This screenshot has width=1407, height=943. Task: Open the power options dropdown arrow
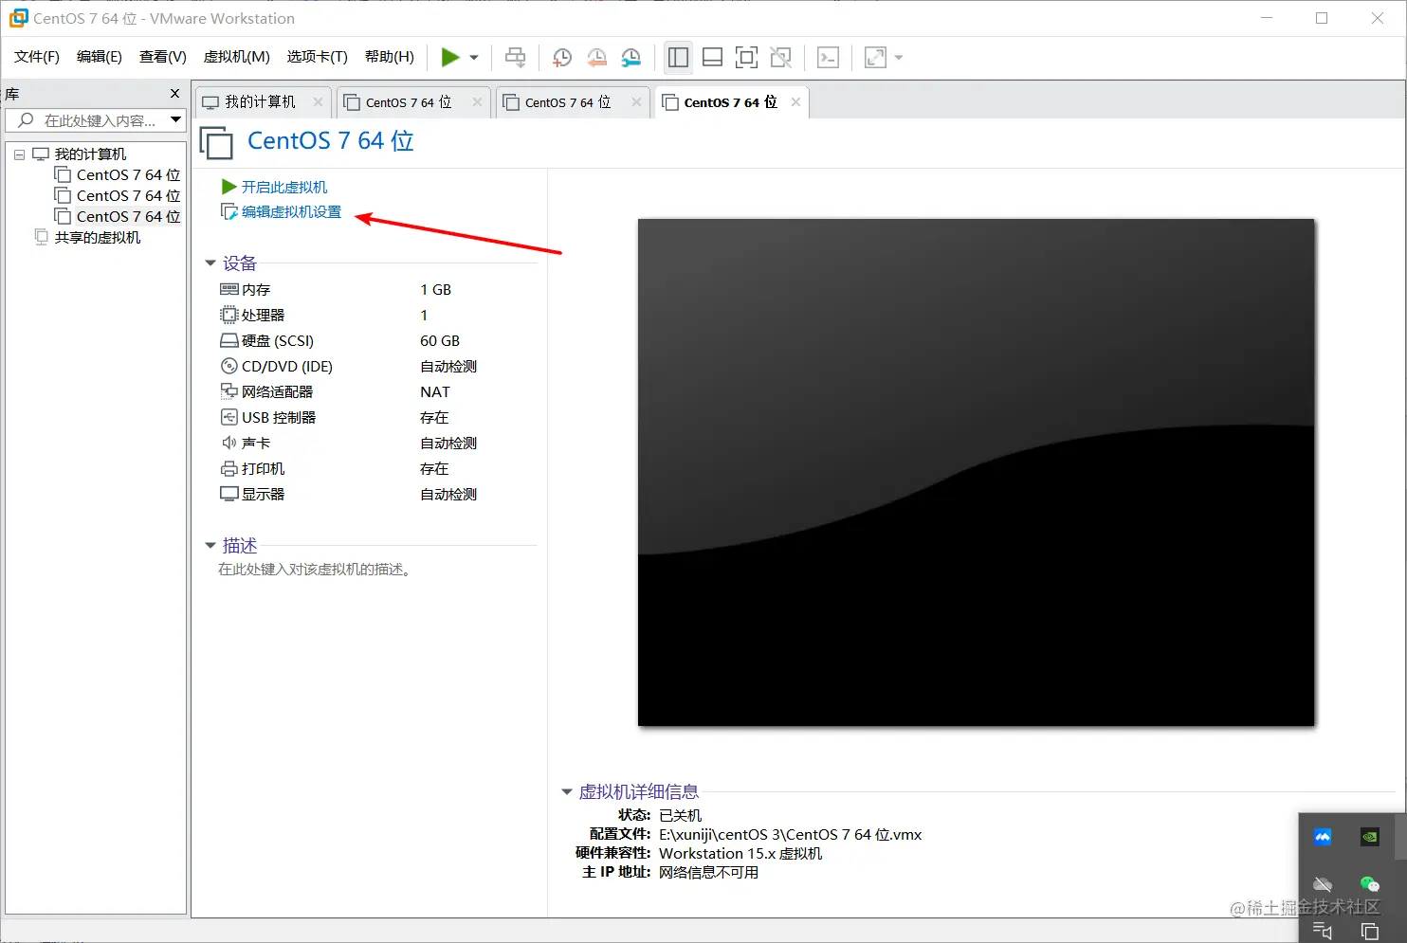(x=474, y=58)
